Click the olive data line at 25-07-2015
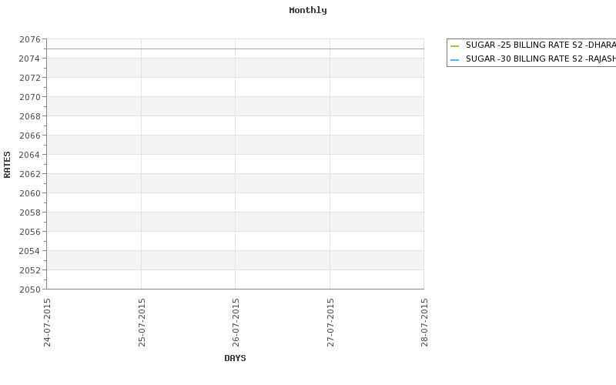The image size is (616, 385). pos(142,49)
